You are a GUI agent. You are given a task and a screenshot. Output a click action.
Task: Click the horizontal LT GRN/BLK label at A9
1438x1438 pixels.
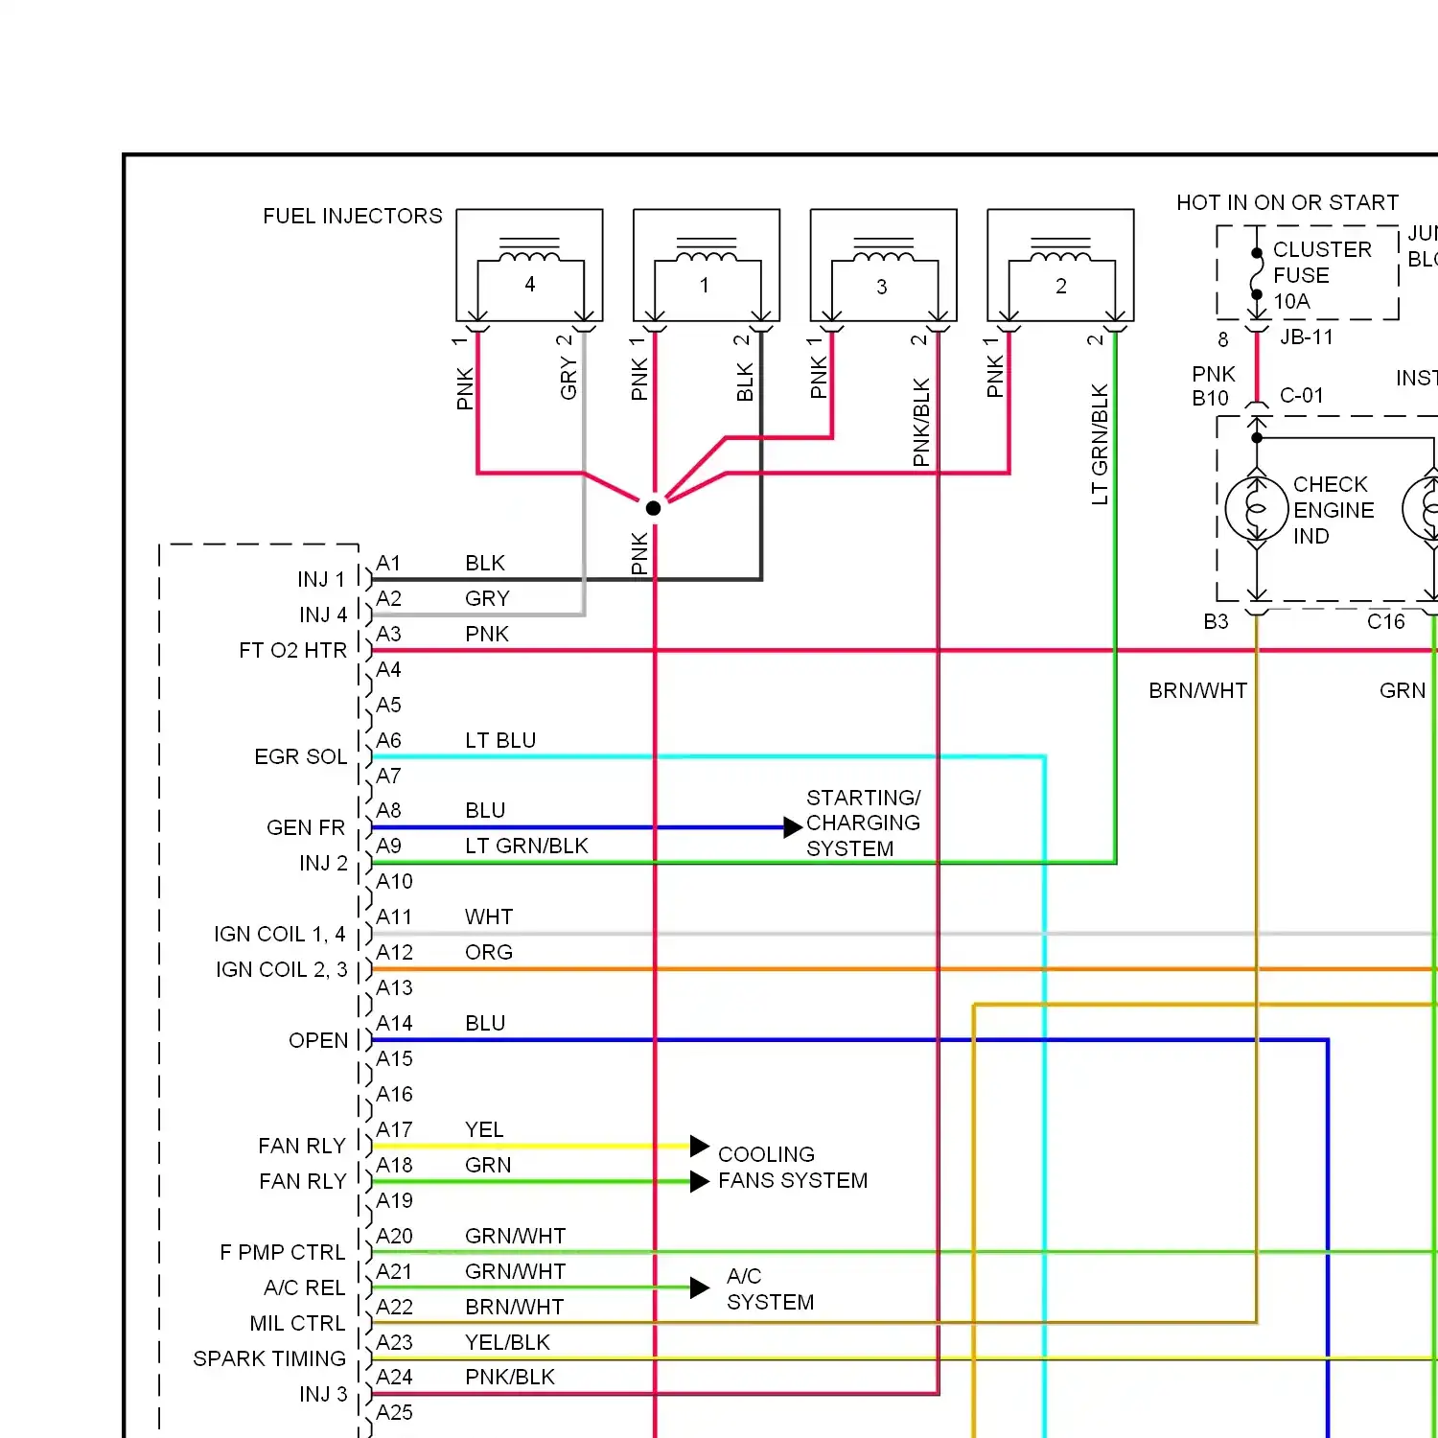[x=526, y=846]
